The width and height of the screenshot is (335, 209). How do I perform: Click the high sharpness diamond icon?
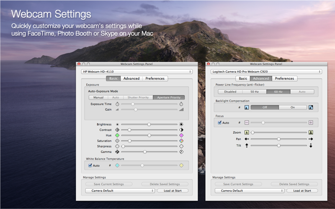coord(181,146)
